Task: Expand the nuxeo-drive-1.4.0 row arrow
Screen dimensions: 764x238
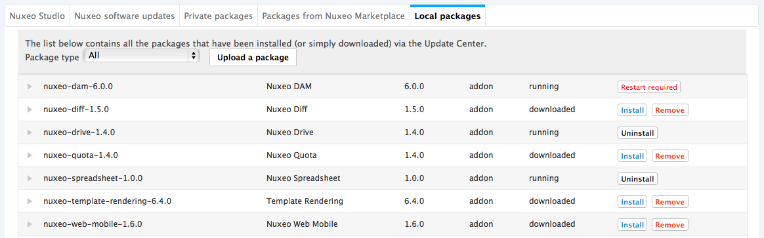Action: point(30,132)
